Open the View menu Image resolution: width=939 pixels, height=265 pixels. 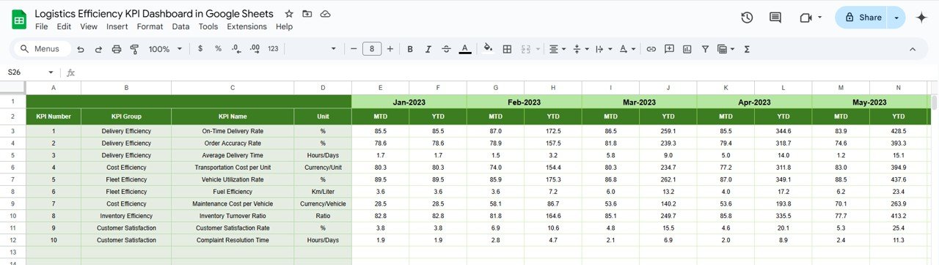click(89, 26)
